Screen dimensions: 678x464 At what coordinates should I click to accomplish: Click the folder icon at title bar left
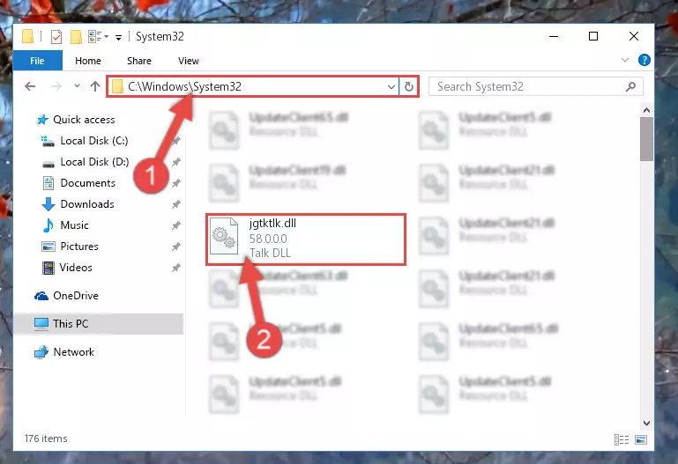click(27, 37)
